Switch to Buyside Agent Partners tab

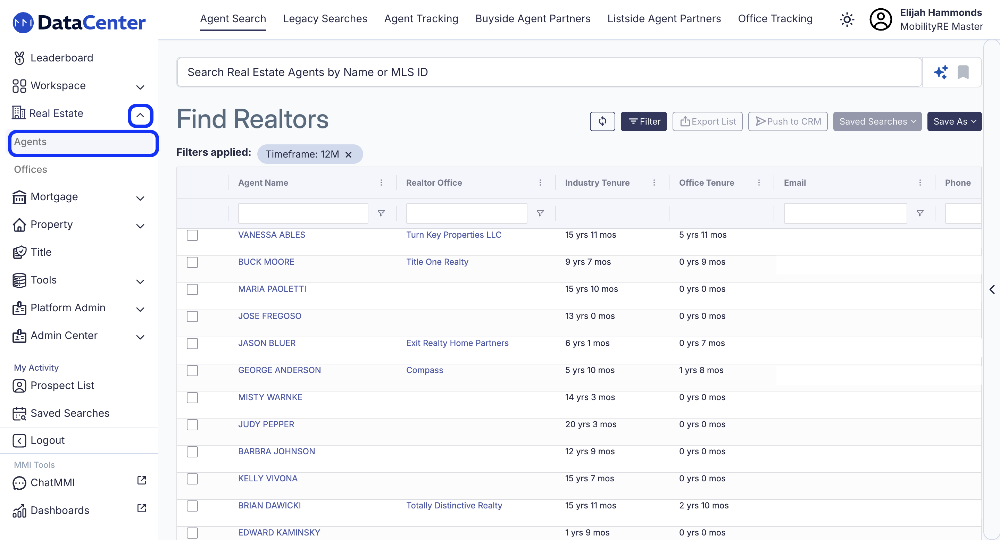tap(533, 19)
